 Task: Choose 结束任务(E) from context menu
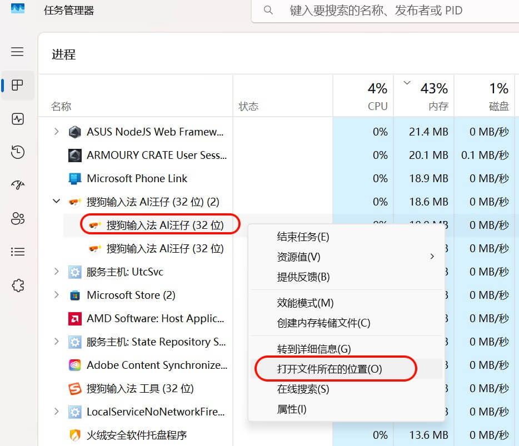[x=346, y=237]
